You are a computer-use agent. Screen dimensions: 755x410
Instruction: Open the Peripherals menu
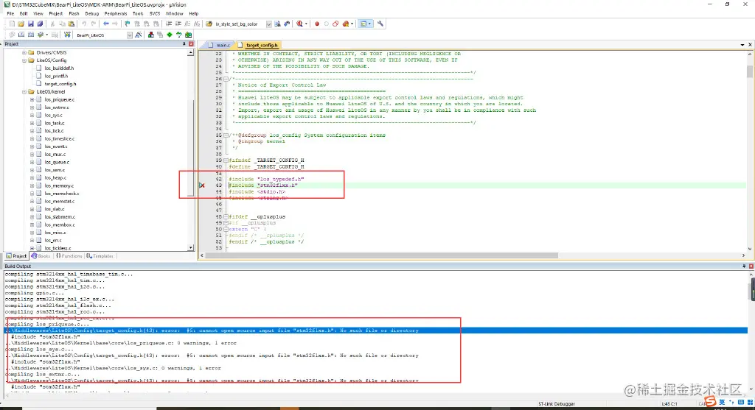pyautogui.click(x=116, y=13)
